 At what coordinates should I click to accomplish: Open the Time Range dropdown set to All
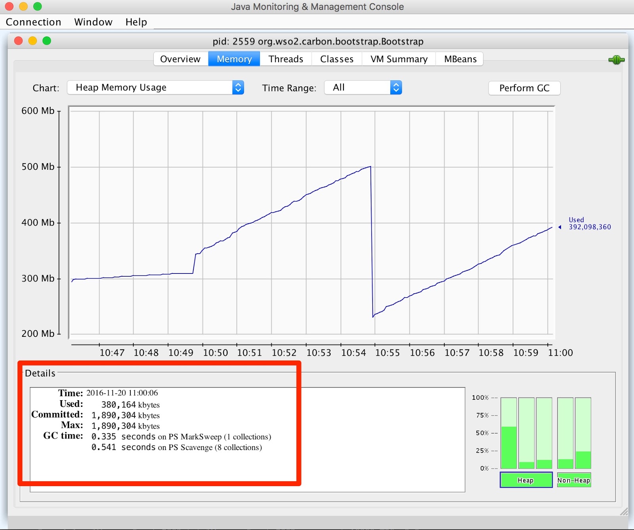363,87
